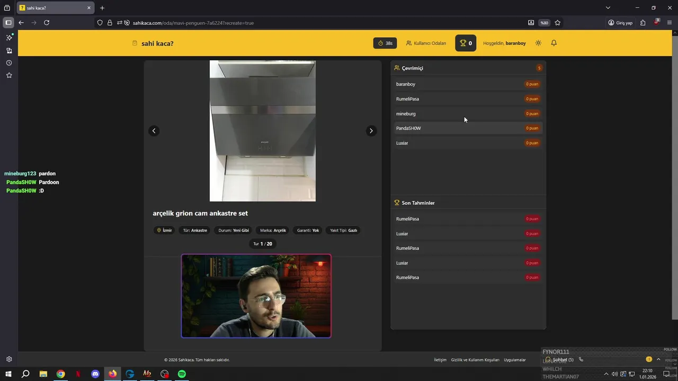Reload the page in Firefox
This screenshot has width=678, height=381.
click(x=47, y=23)
